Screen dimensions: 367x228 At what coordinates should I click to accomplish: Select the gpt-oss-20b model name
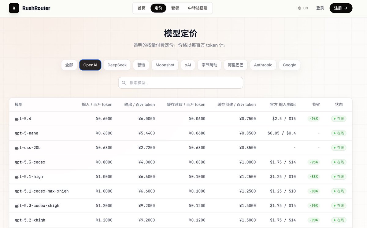[x=28, y=148]
